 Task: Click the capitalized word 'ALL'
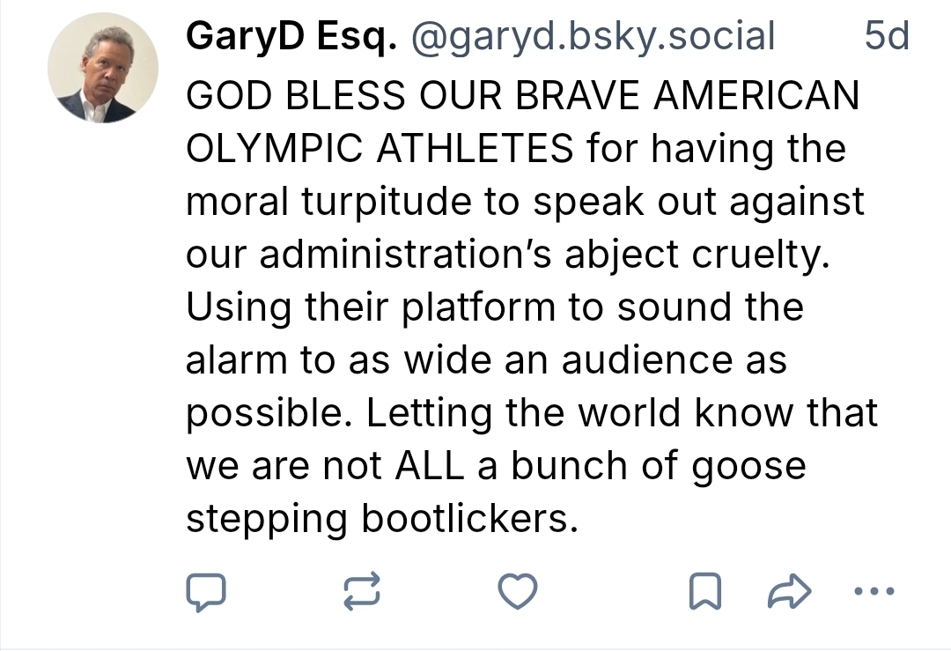click(429, 466)
